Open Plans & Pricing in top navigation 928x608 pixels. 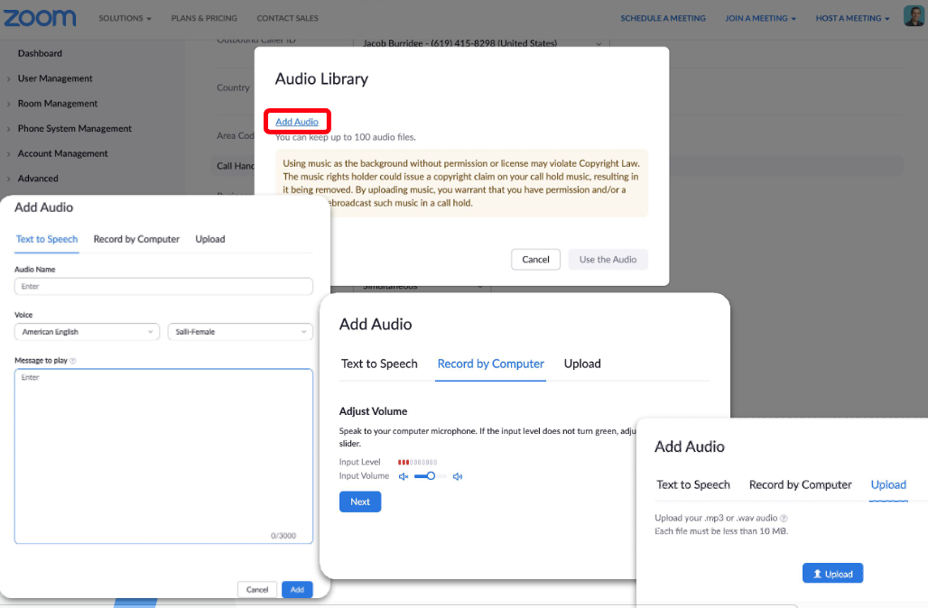click(204, 18)
